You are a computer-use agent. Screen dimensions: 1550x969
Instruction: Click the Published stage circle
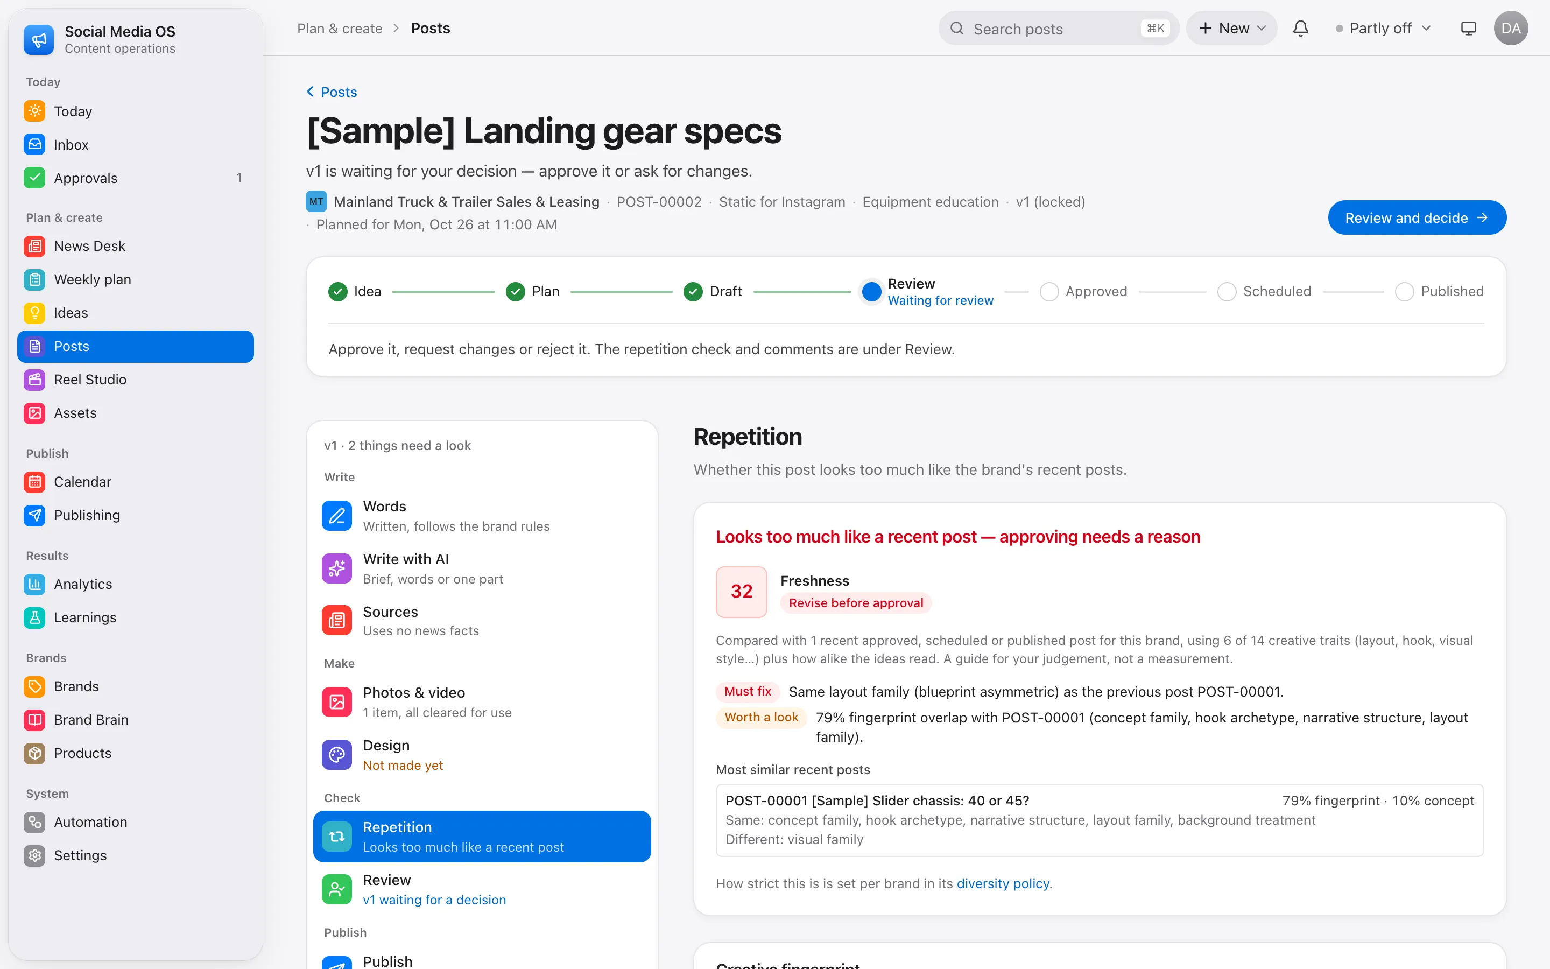1404,292
